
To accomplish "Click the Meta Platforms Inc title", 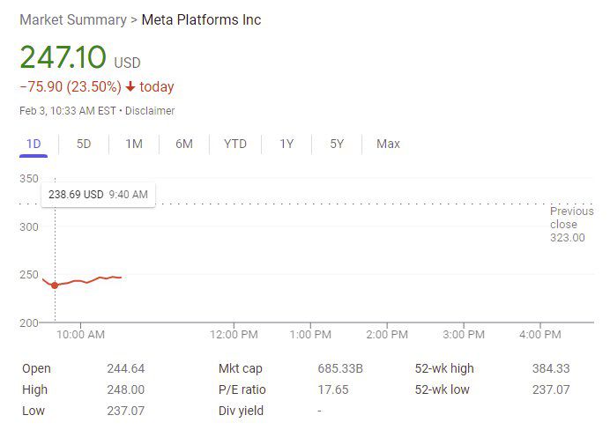I will click(201, 19).
